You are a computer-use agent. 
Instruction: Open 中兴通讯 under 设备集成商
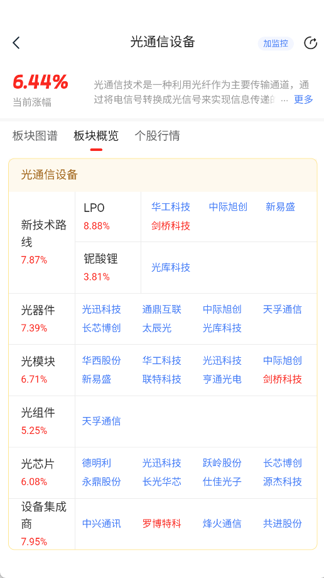point(101,523)
